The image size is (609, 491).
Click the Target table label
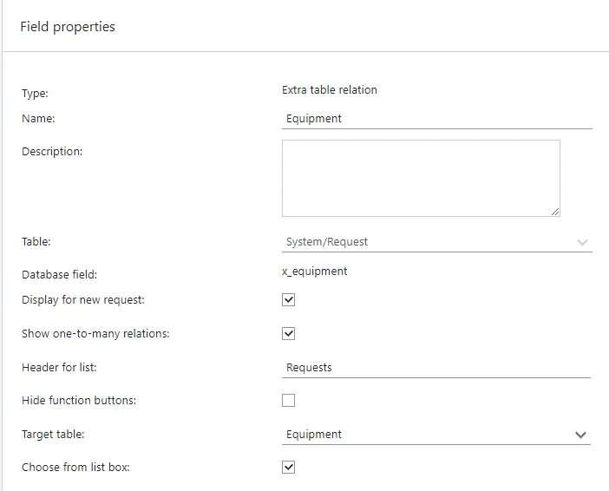coord(54,434)
